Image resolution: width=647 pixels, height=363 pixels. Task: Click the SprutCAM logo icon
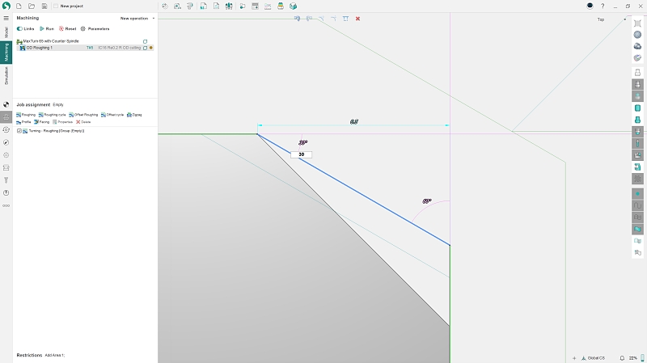6,6
